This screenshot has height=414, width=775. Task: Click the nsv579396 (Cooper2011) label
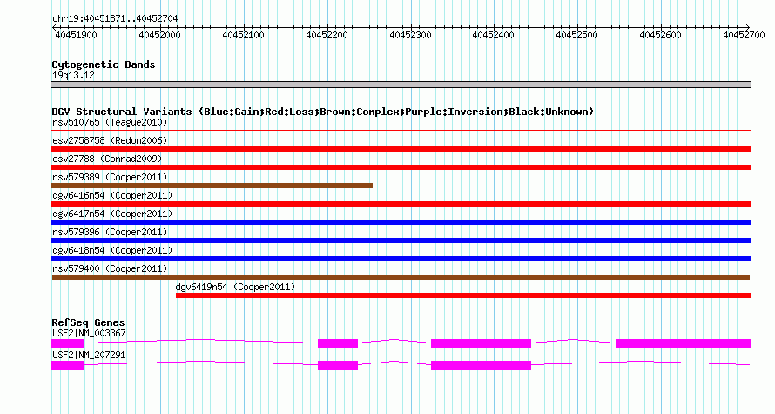click(x=110, y=232)
